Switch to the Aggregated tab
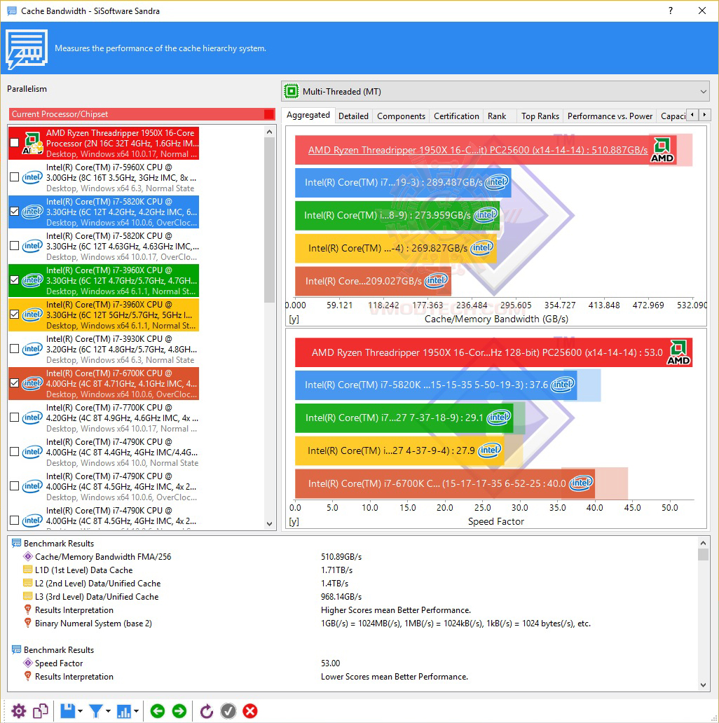This screenshot has height=723, width=719. click(308, 115)
